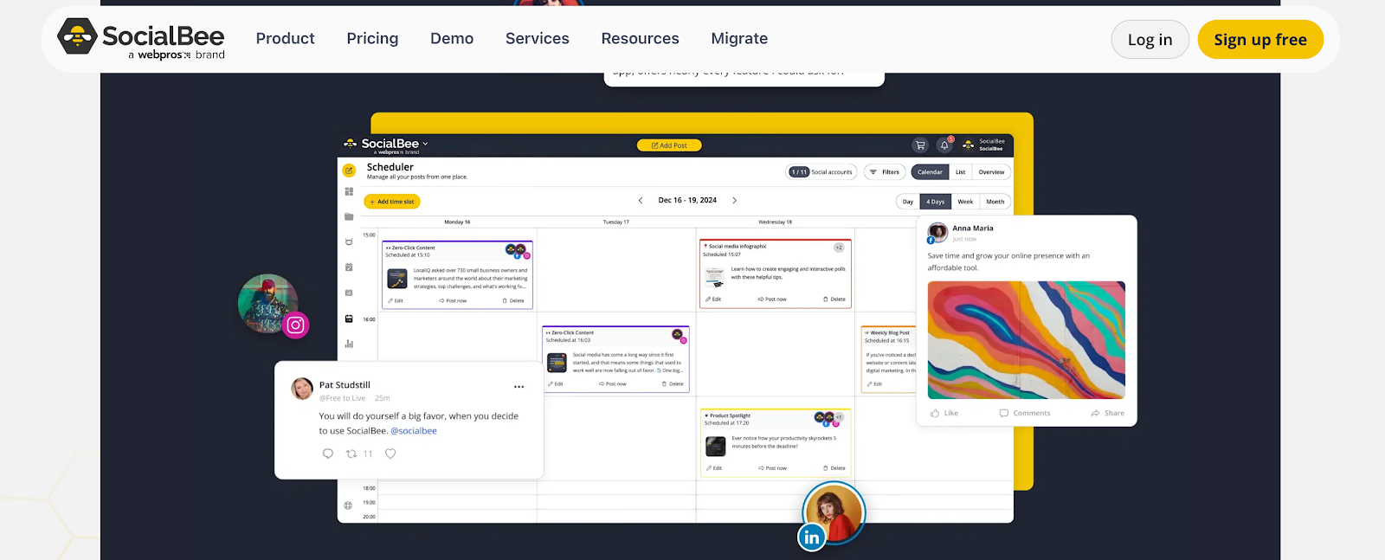Switch to the Calendar view tab

click(x=930, y=172)
